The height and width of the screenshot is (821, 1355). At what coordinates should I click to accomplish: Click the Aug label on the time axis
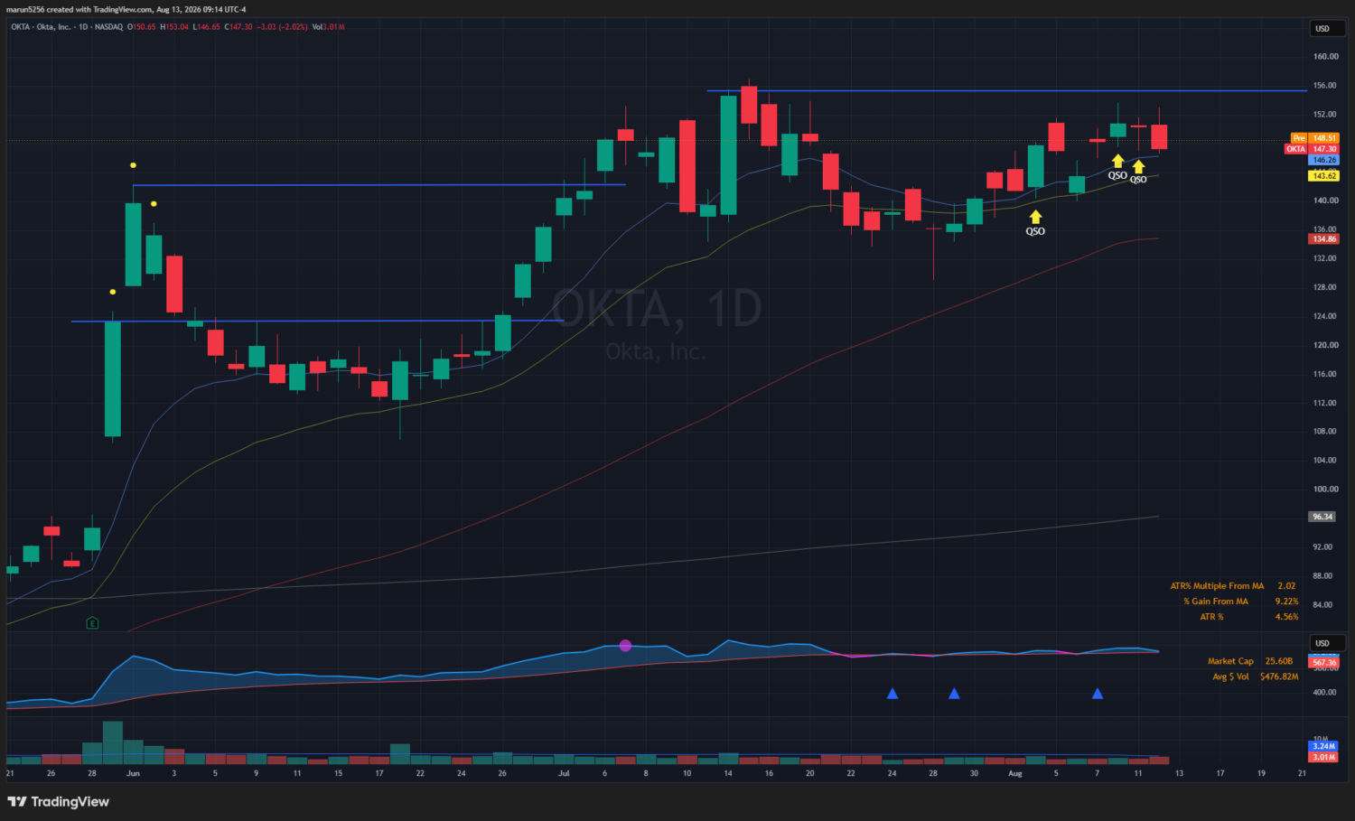pyautogui.click(x=1015, y=773)
